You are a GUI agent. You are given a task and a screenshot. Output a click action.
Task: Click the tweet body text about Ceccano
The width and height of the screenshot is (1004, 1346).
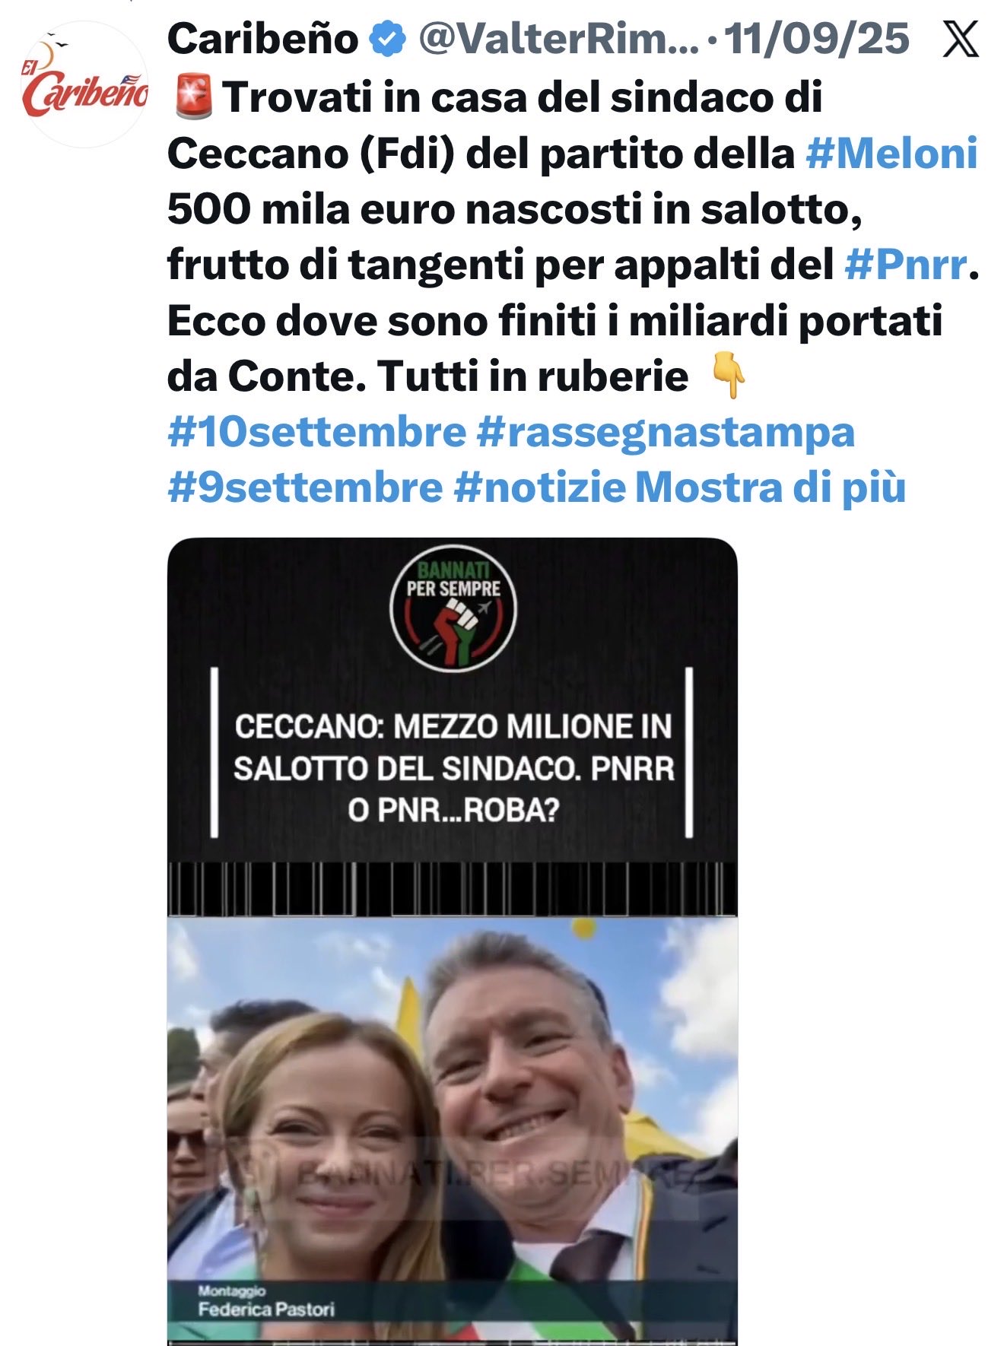(x=573, y=237)
